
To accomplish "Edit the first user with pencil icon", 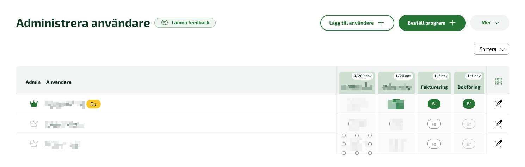I will pos(498,104).
